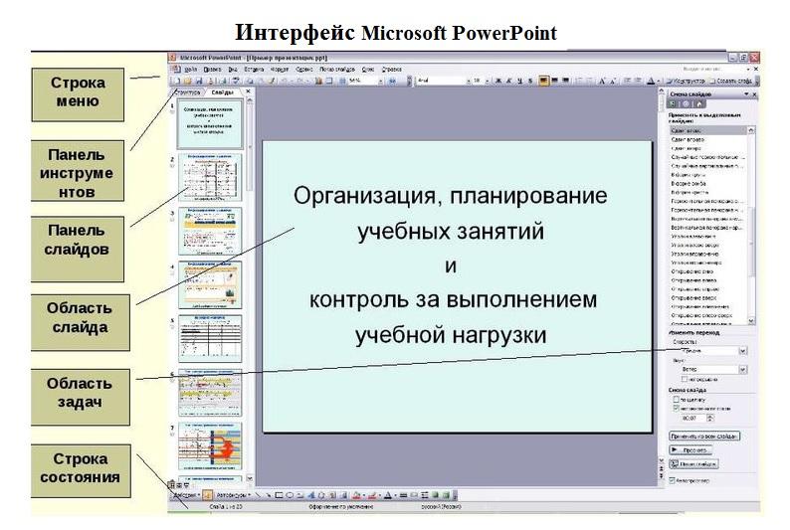
Task: Select the Arrow drawing tool
Action: tap(268, 494)
